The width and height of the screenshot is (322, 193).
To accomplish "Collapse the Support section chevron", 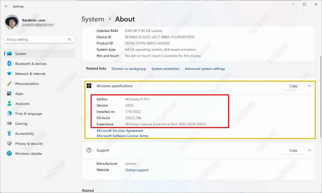I will click(309, 150).
